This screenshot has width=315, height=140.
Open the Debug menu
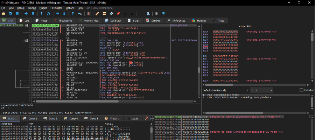pos(21,8)
